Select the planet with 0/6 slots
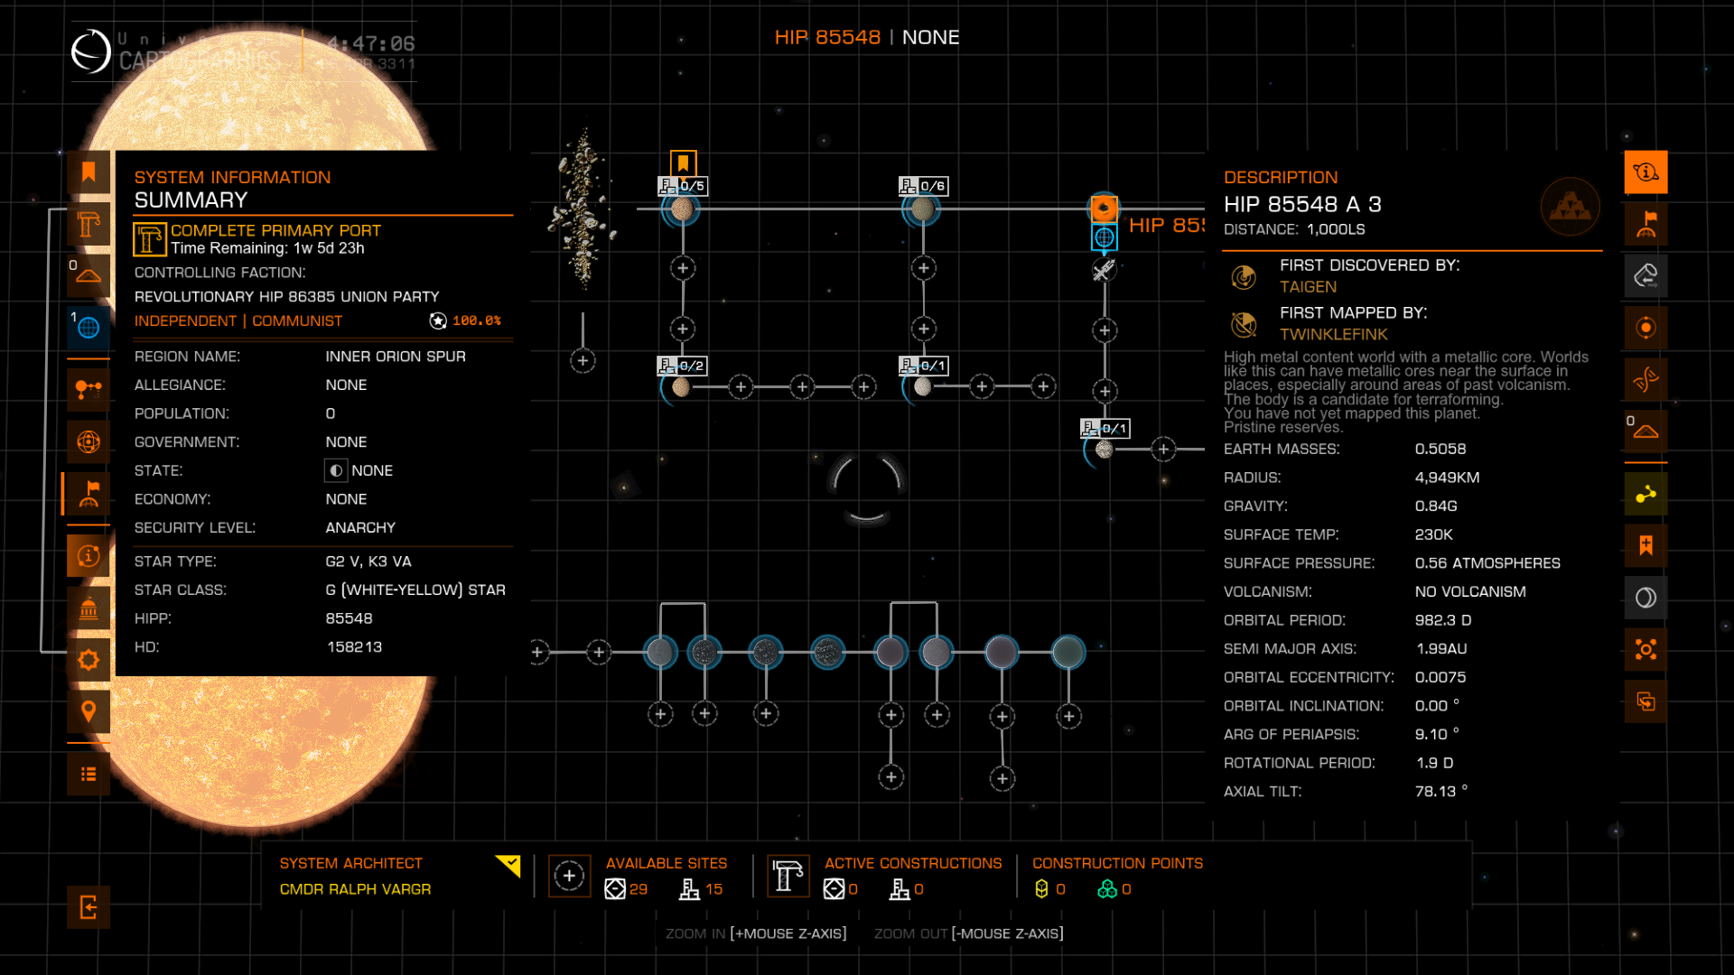Screen dimensions: 1734x975 click(x=922, y=209)
